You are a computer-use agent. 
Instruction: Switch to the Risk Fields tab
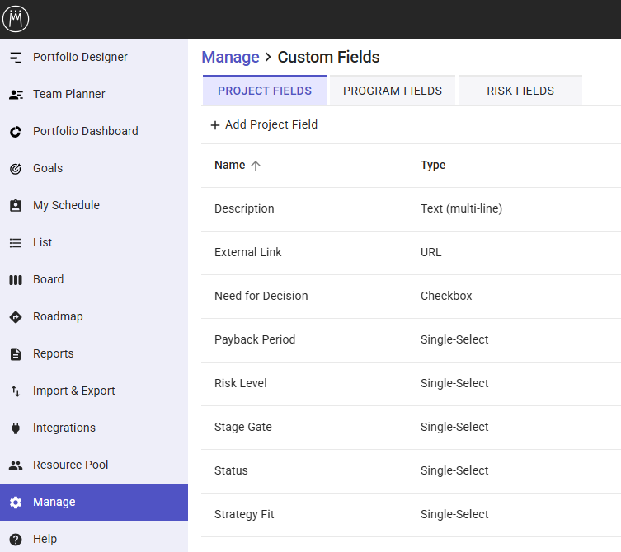(x=520, y=91)
